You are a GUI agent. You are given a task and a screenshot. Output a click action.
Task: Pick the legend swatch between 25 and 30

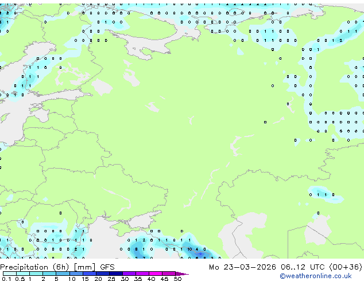tap(116, 274)
